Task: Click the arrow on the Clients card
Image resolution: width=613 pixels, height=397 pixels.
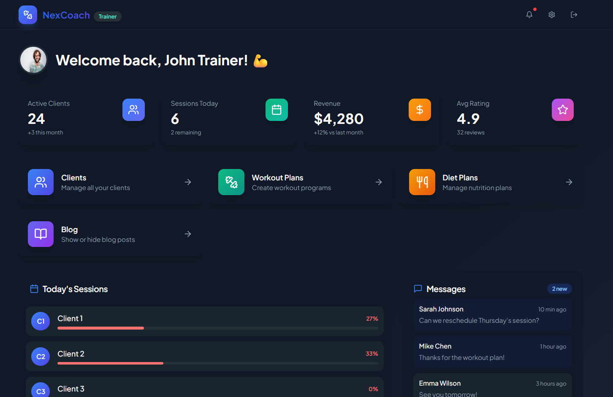Action: [x=188, y=182]
